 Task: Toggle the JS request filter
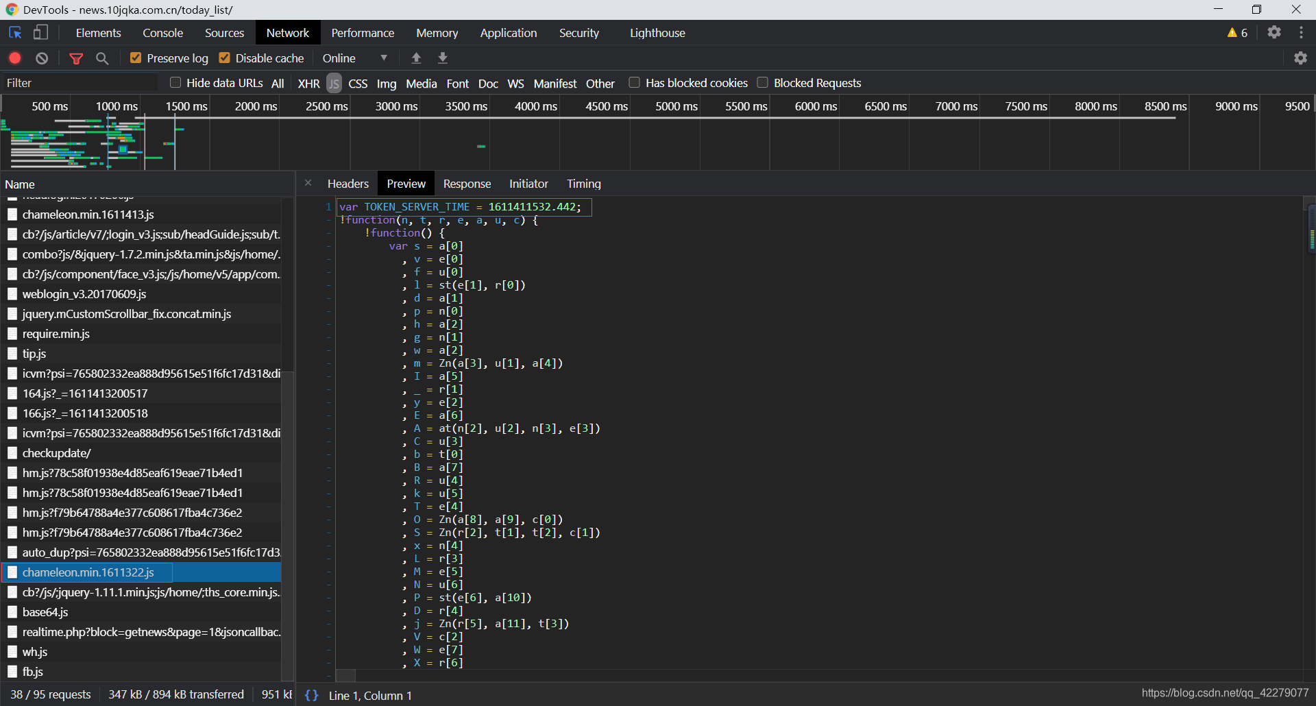(x=334, y=84)
